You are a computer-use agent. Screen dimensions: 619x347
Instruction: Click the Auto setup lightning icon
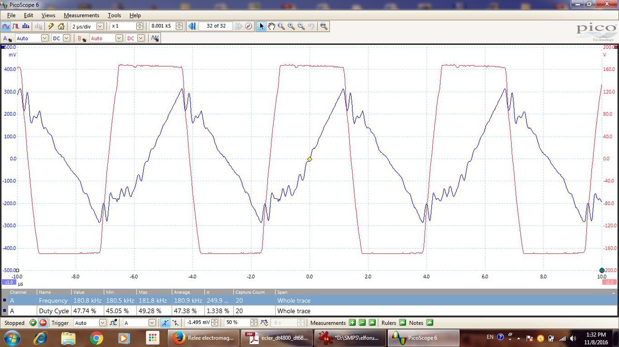tap(51, 26)
